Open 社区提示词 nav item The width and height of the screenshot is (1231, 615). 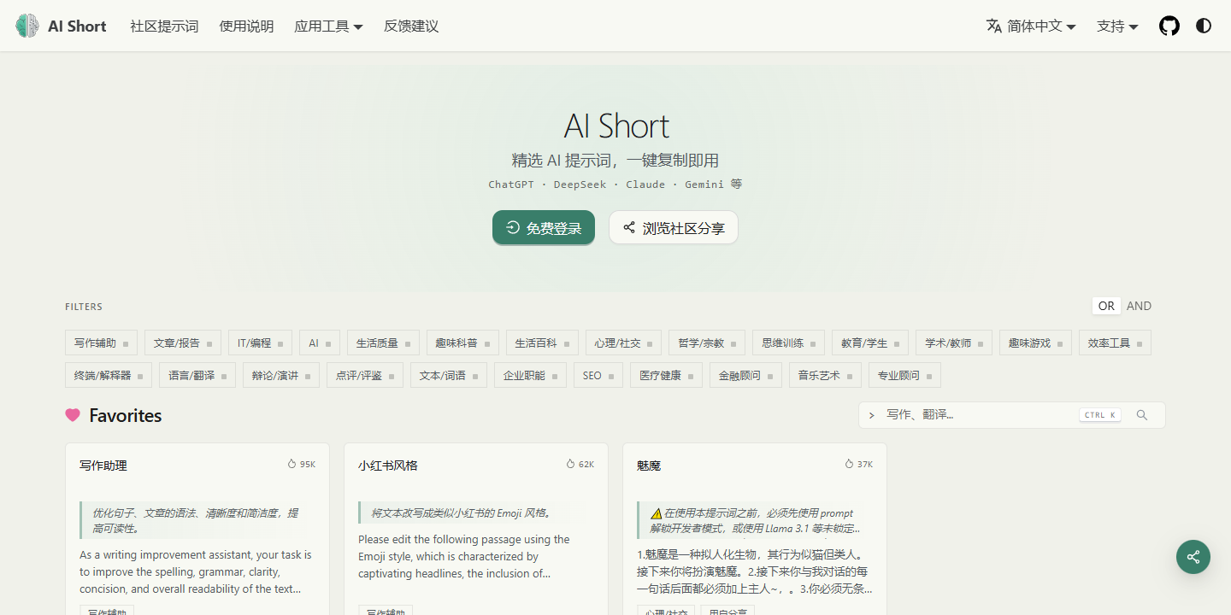click(164, 26)
